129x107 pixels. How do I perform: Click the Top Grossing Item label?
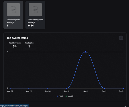coord(35,20)
